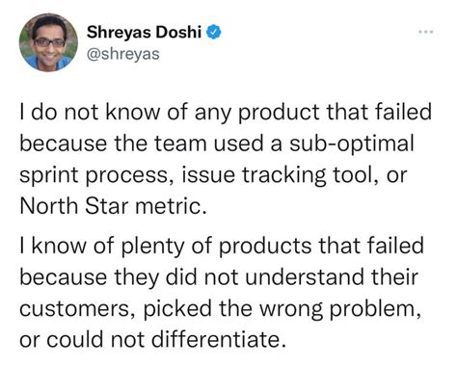Open profile via Shreyas Doshi display name
457x366 pixels.
(145, 32)
